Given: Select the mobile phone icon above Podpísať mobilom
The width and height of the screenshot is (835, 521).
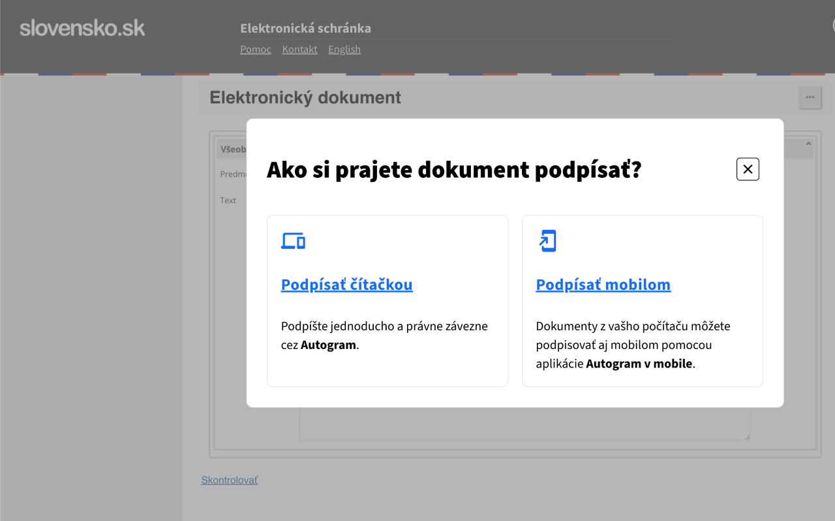Looking at the screenshot, I should coord(547,240).
